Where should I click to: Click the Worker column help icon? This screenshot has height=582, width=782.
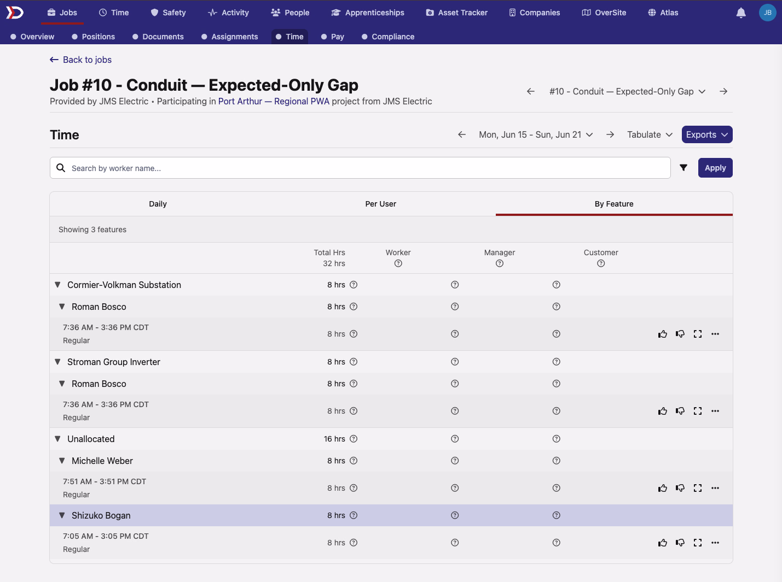[398, 263]
